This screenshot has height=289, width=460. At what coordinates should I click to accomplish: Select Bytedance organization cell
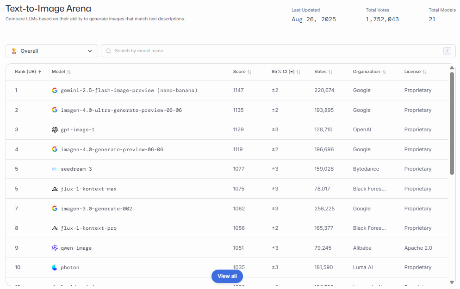(366, 169)
